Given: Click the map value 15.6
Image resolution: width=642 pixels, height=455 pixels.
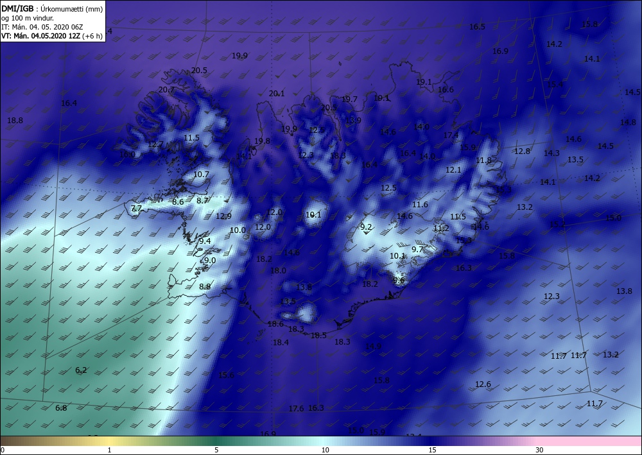Looking at the screenshot, I should [x=226, y=375].
